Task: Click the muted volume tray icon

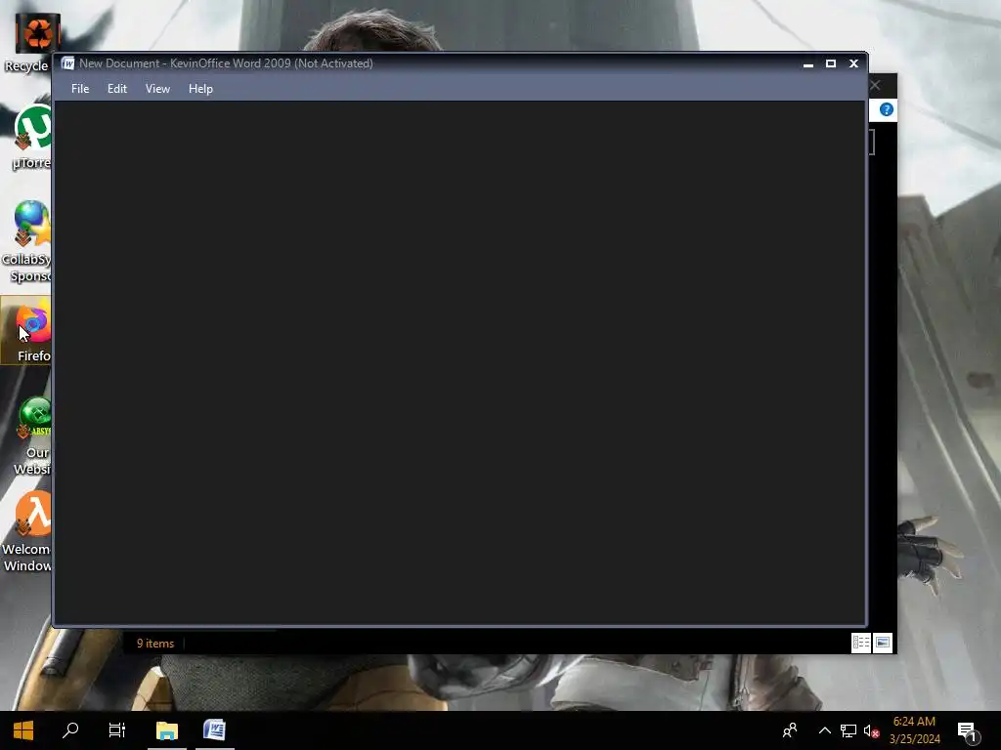Action: (871, 730)
